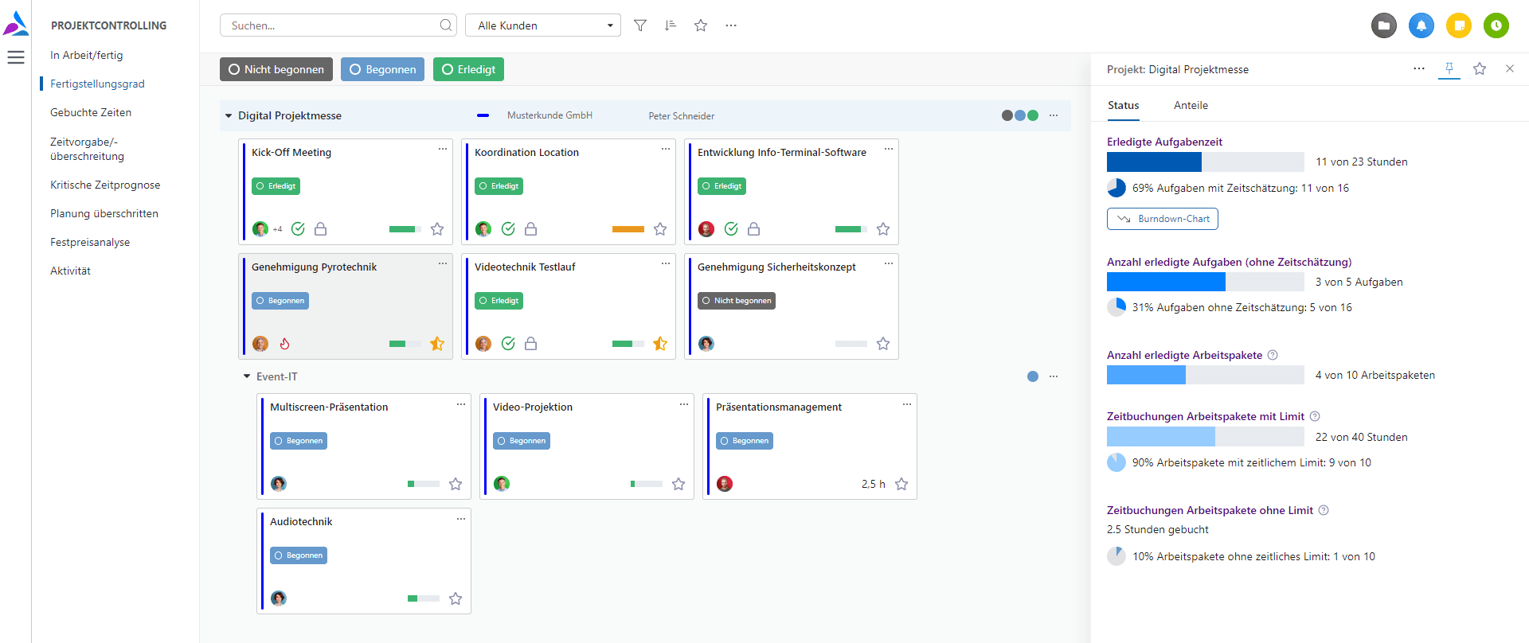Viewport: 1529px width, 643px height.
Task: Click into the Suchen search field
Action: pos(333,25)
